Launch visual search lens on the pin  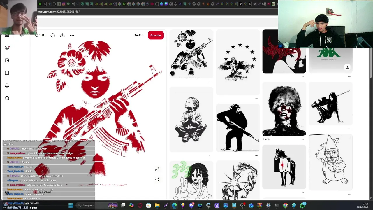pyautogui.click(x=157, y=180)
